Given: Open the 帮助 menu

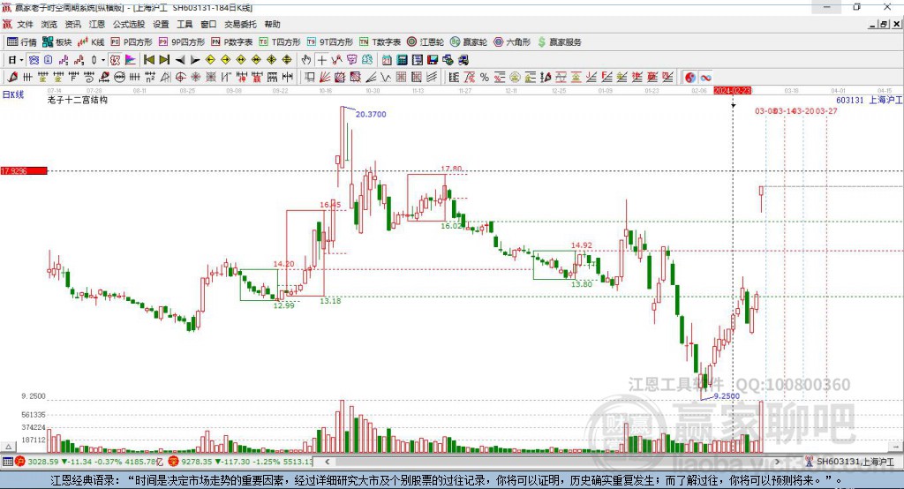Looking at the screenshot, I should pyautogui.click(x=272, y=24).
